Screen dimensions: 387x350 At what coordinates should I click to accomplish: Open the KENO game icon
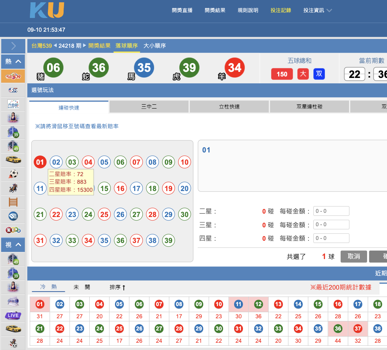[x=13, y=230]
